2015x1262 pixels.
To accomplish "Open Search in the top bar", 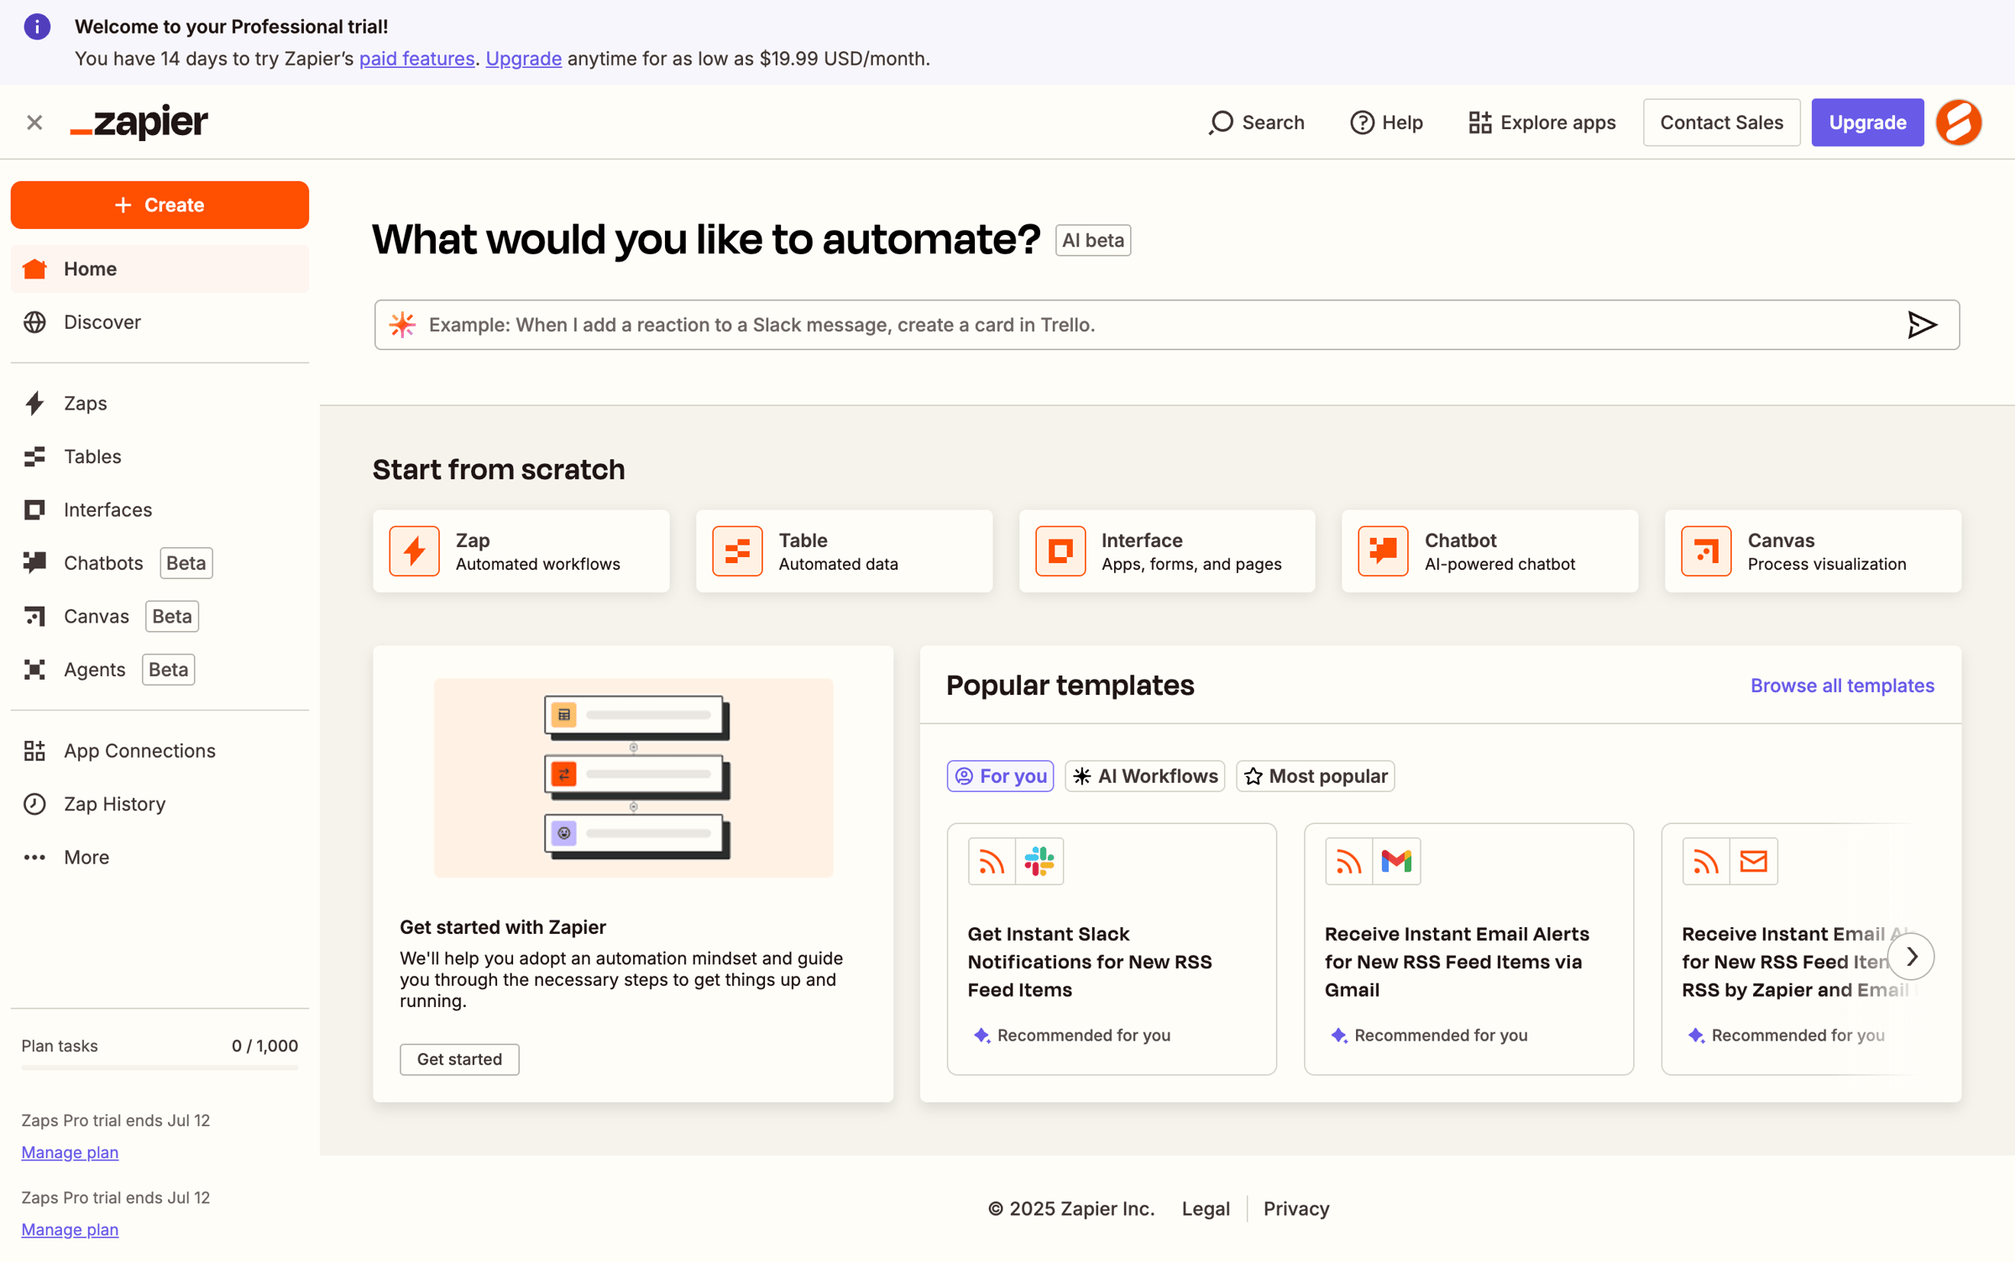I will point(1256,123).
